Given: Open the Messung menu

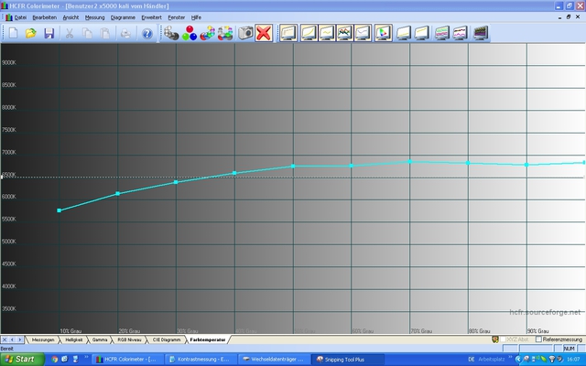Looking at the screenshot, I should pos(94,17).
